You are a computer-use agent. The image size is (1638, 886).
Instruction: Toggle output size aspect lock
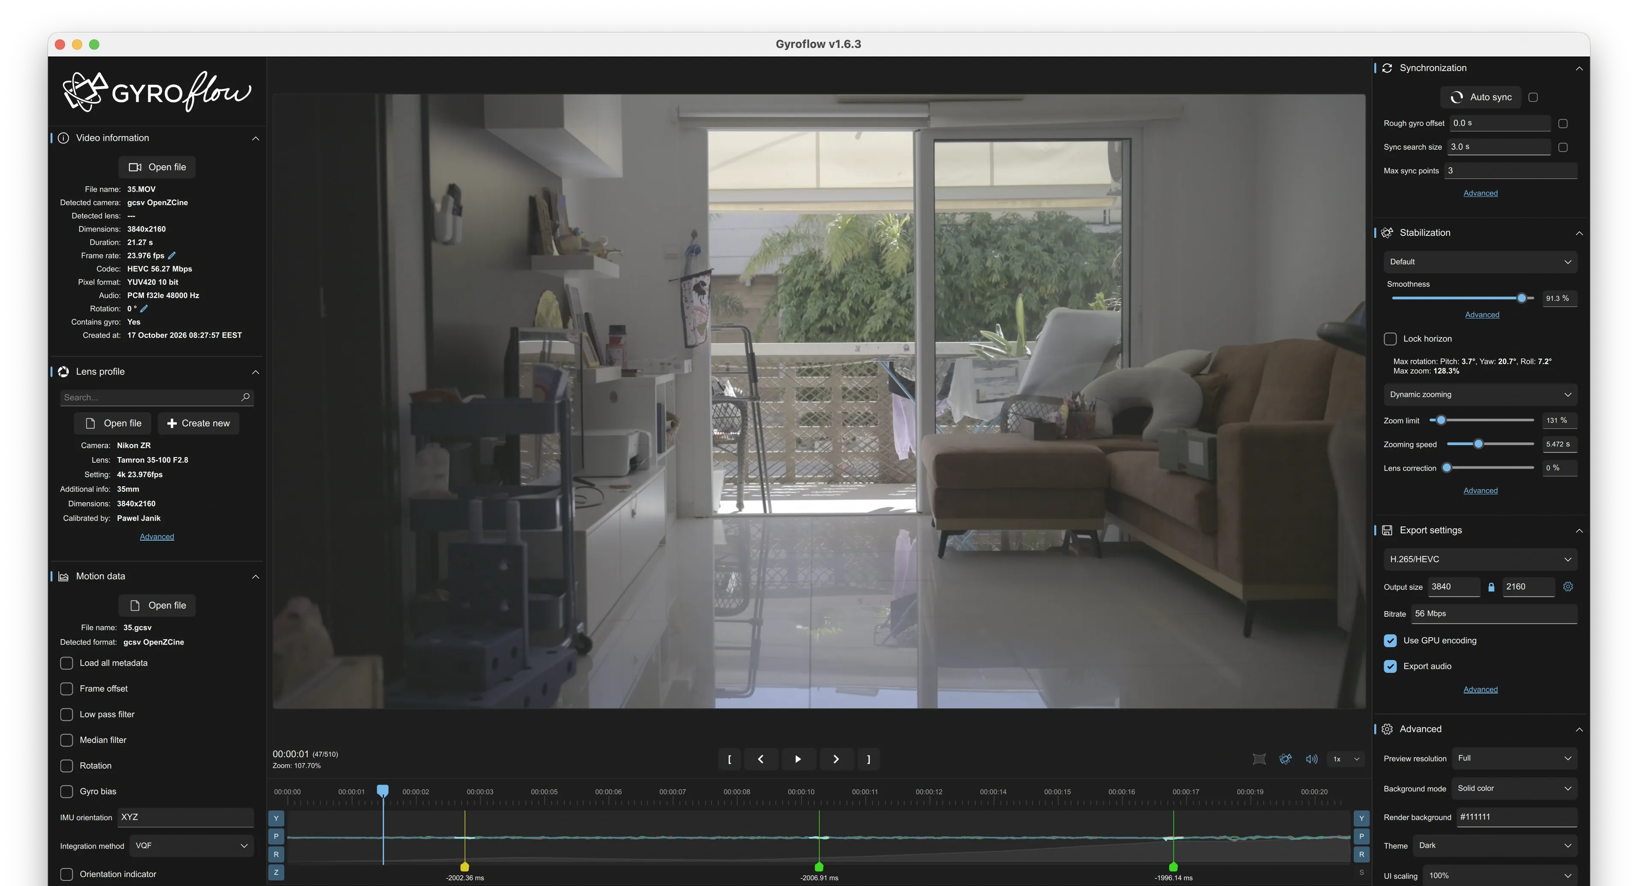[1491, 587]
